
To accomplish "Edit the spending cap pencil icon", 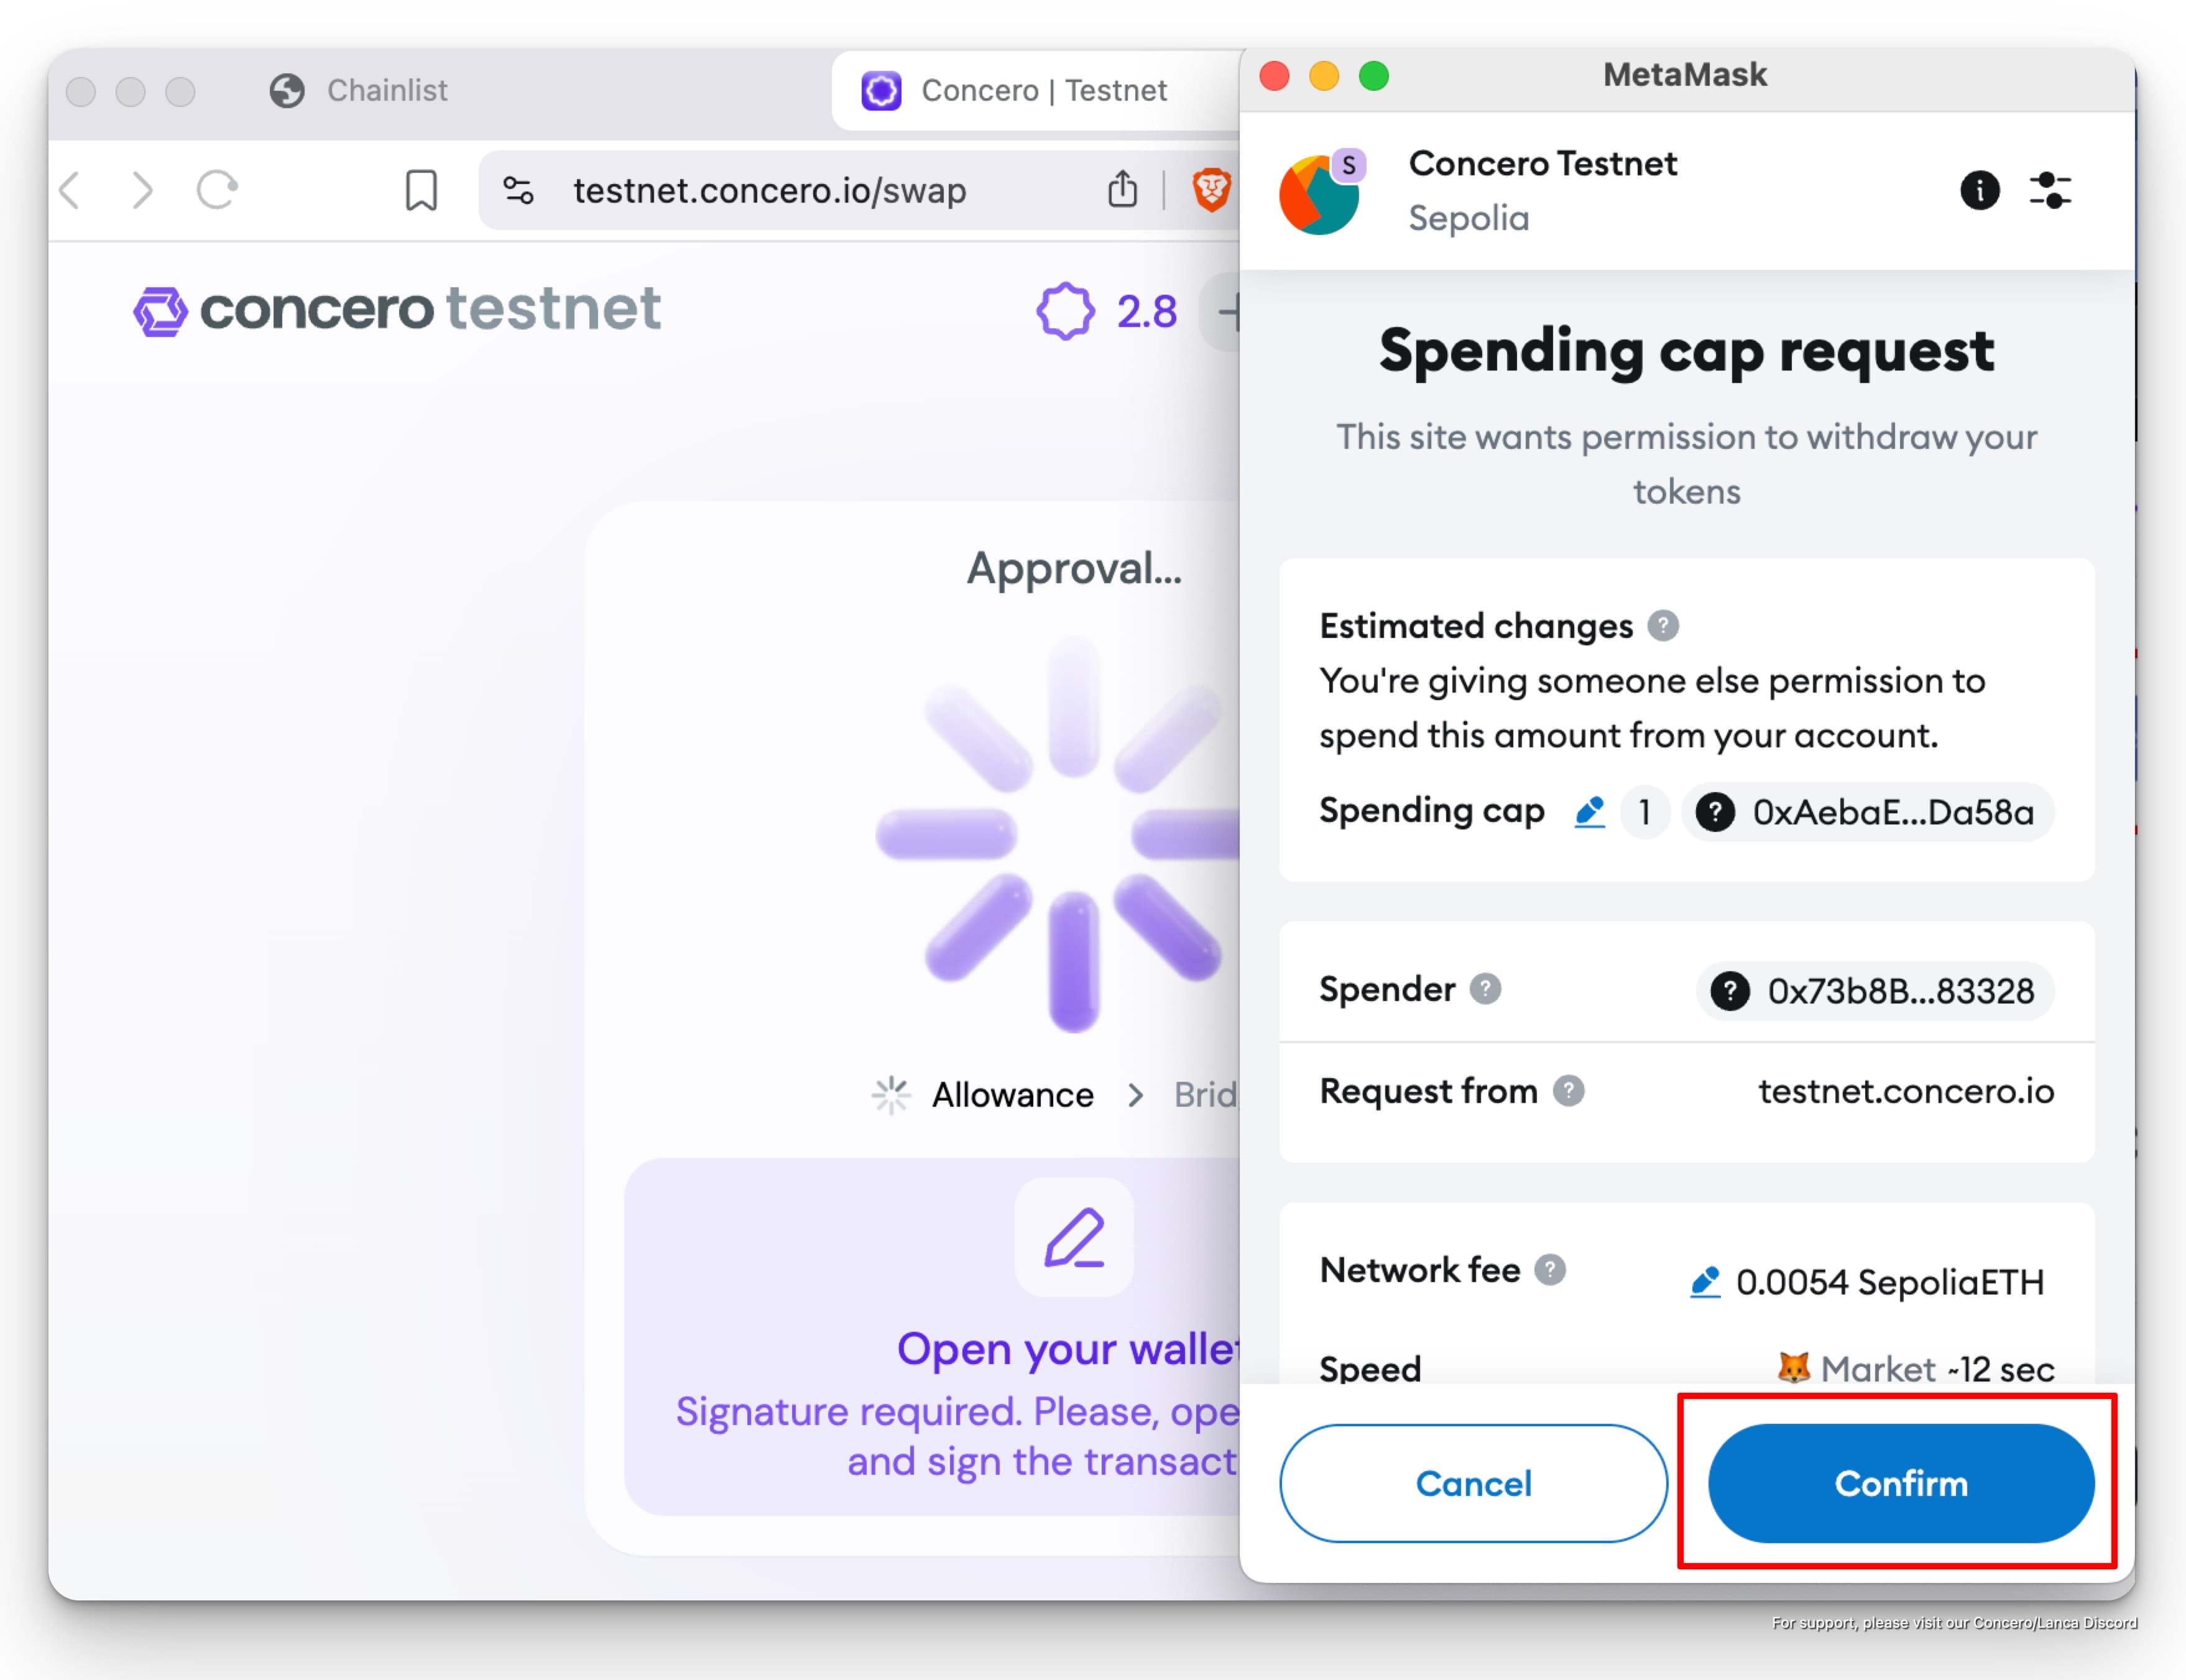I will (x=1589, y=811).
